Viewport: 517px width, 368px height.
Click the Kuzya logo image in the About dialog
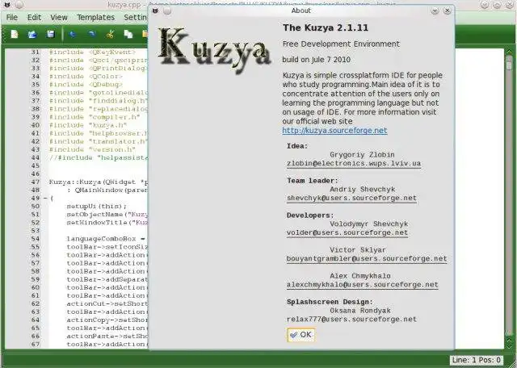tap(214, 50)
